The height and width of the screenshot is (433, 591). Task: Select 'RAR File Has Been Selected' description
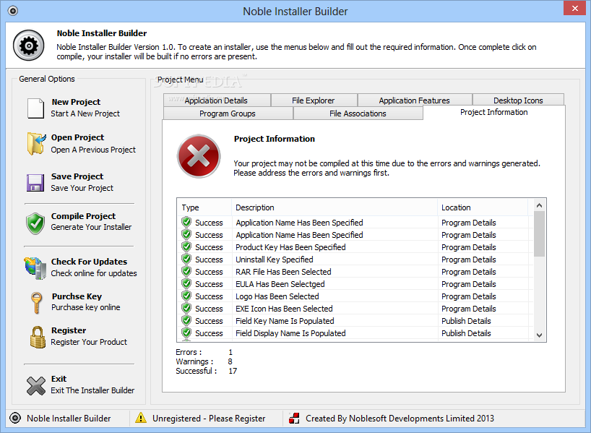click(283, 272)
